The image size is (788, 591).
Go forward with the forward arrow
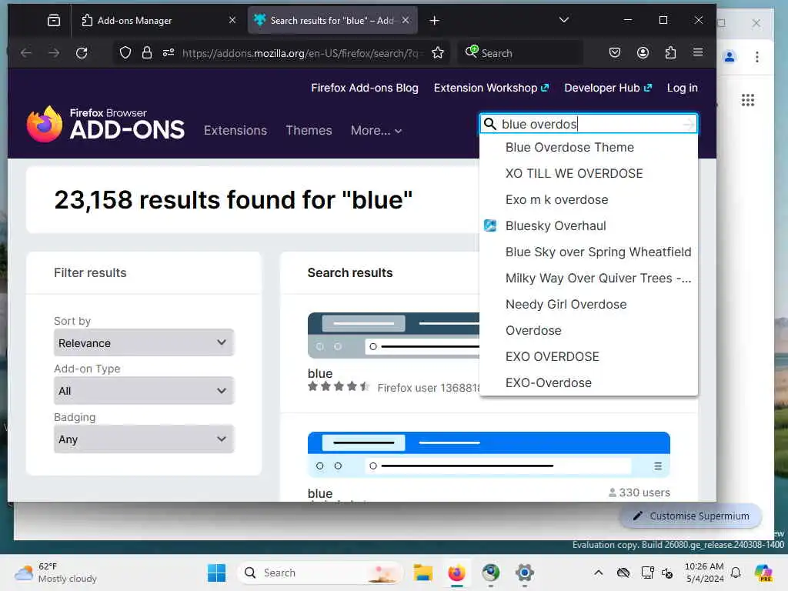(x=54, y=53)
